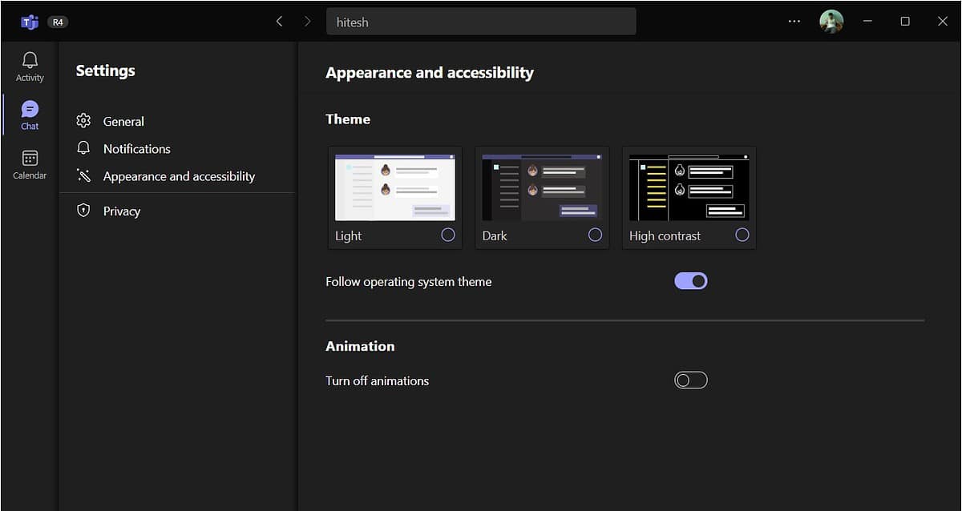Click the gear icon next to General
Viewport: 962px width, 511px height.
coord(83,121)
